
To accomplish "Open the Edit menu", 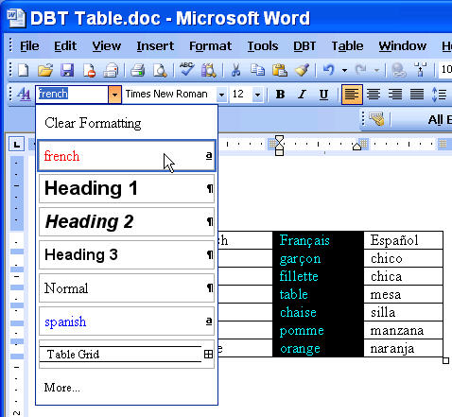I will (65, 46).
